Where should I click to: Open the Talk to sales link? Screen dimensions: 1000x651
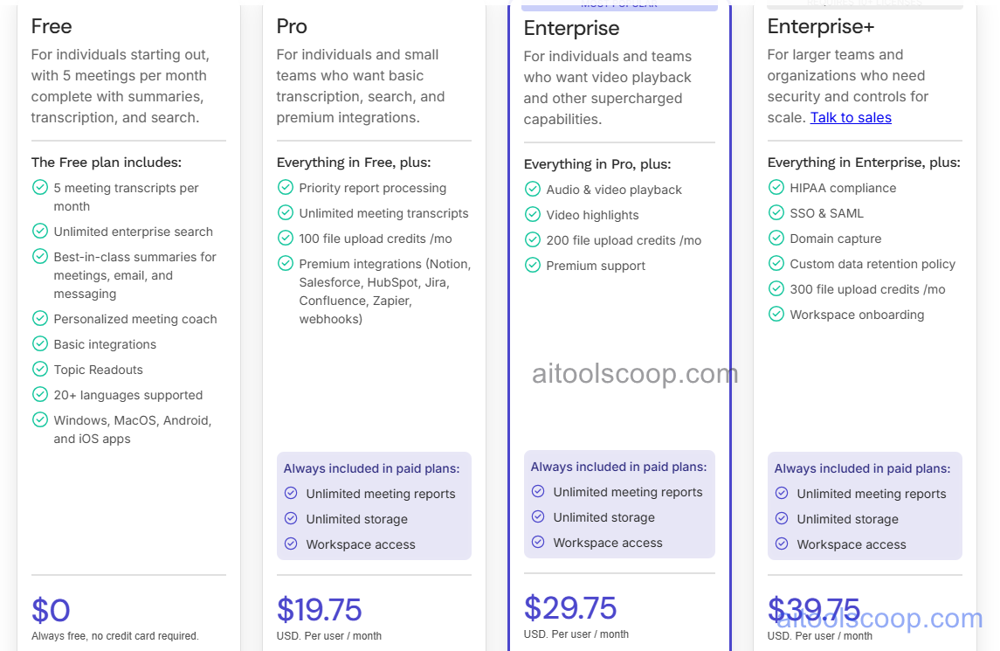click(851, 117)
